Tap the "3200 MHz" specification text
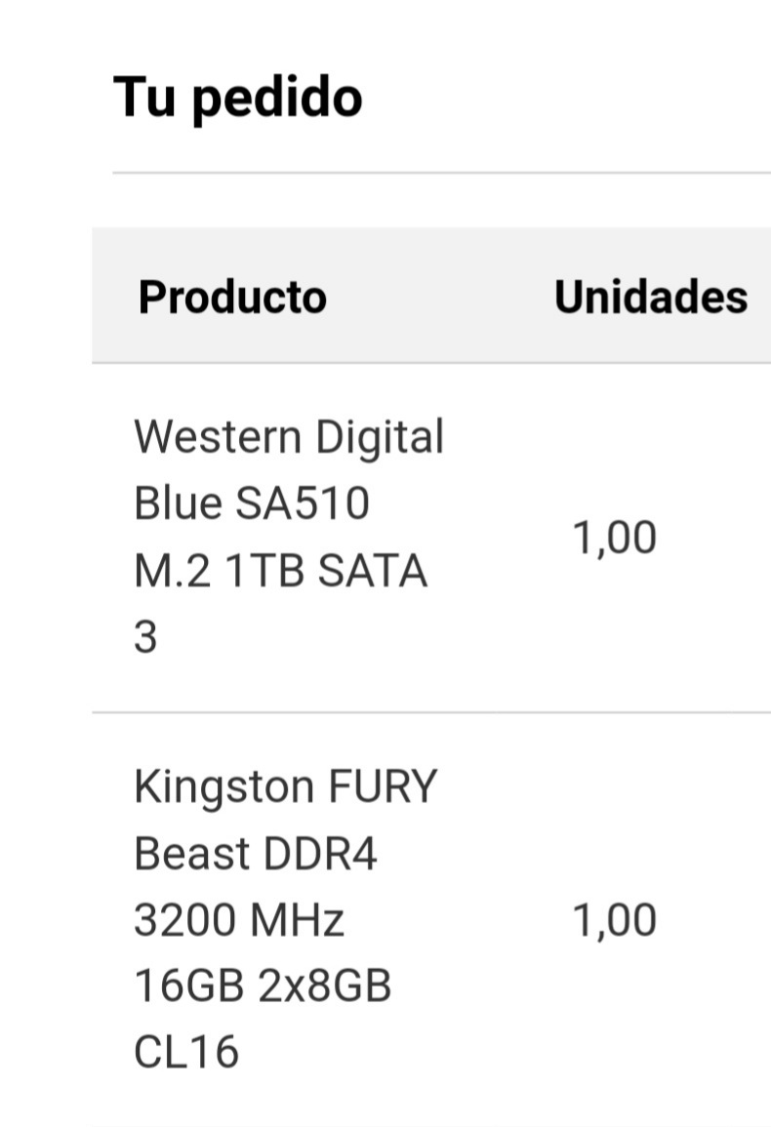The width and height of the screenshot is (771, 1127). [239, 920]
